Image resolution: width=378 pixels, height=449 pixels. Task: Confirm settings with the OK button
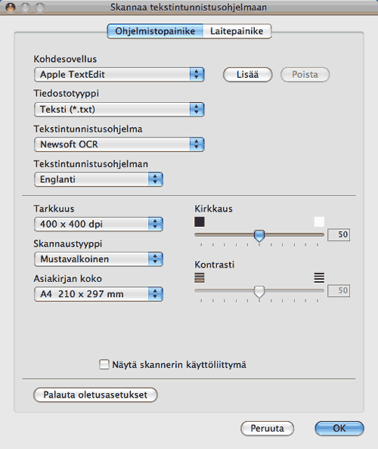(x=339, y=428)
